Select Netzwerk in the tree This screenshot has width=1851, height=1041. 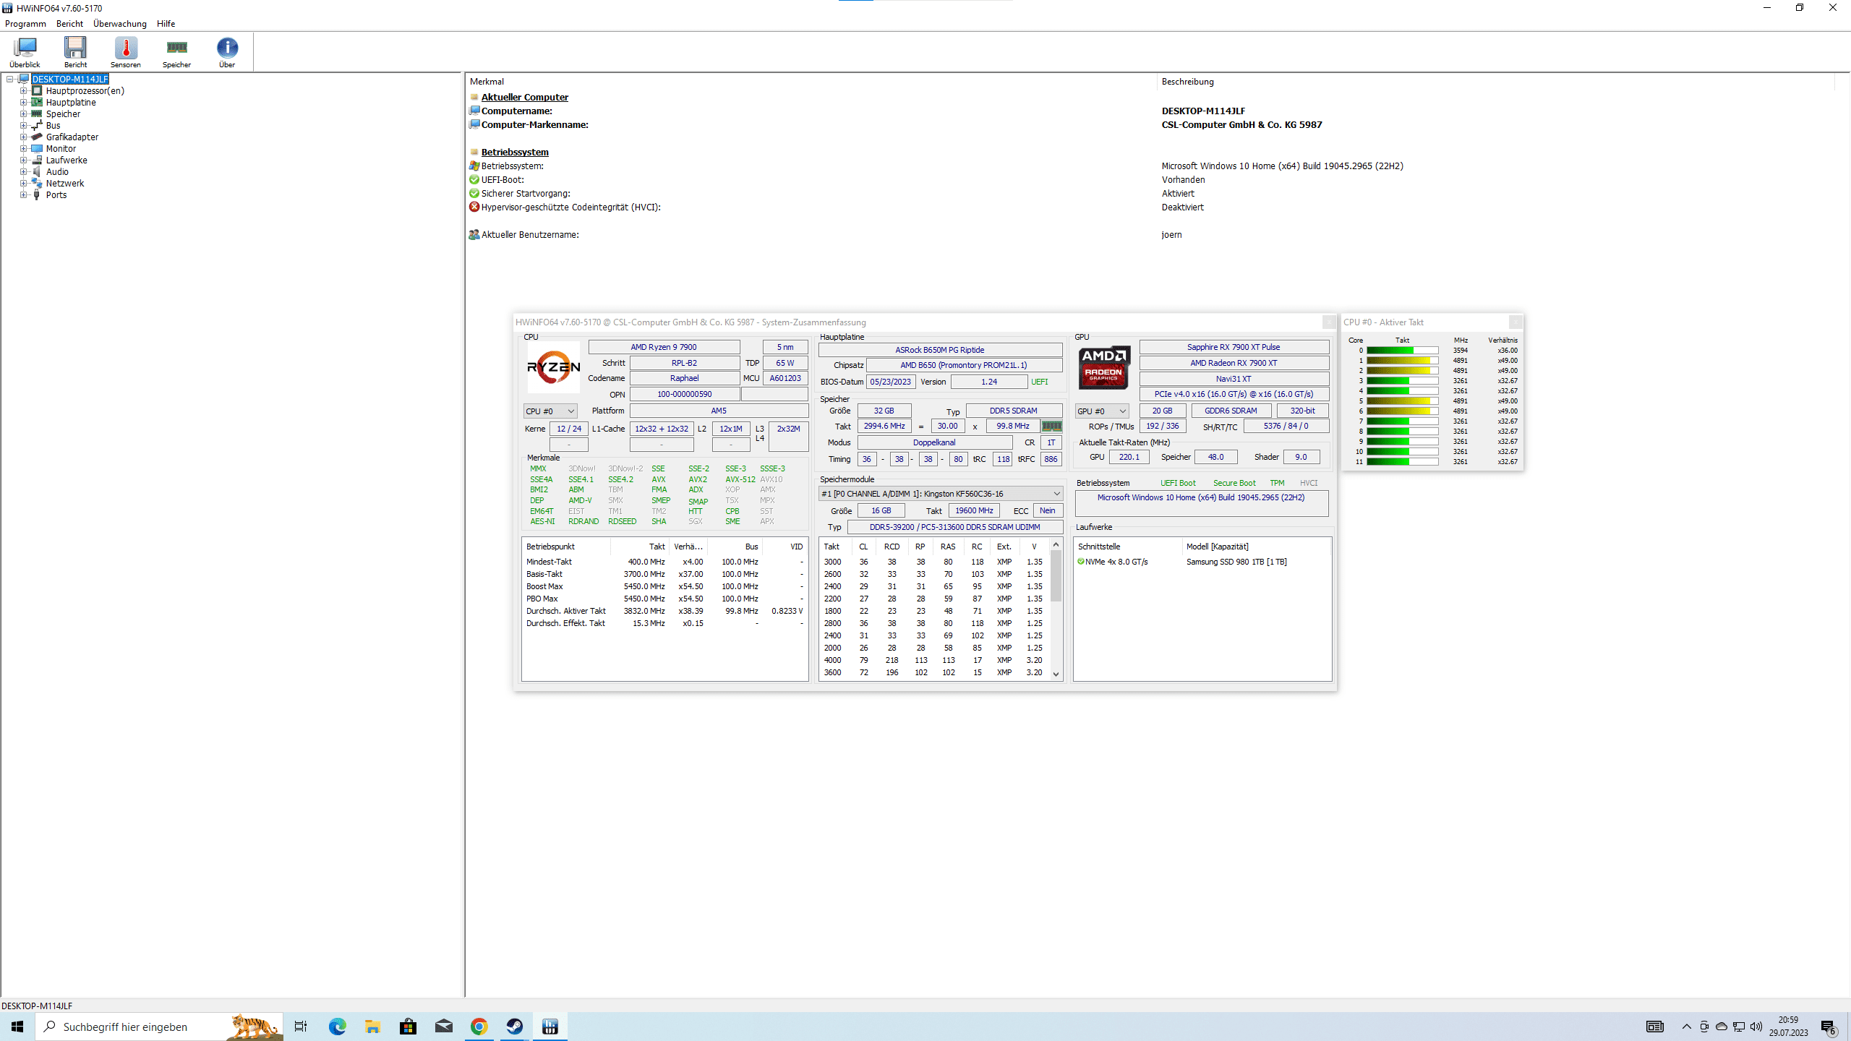point(65,183)
